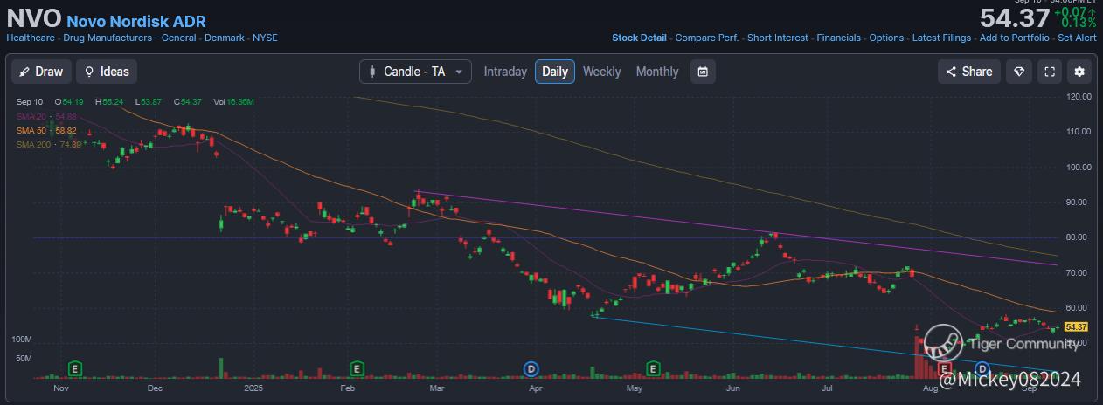Open the NYSE exchange link
The height and width of the screenshot is (405, 1103).
pyautogui.click(x=266, y=38)
